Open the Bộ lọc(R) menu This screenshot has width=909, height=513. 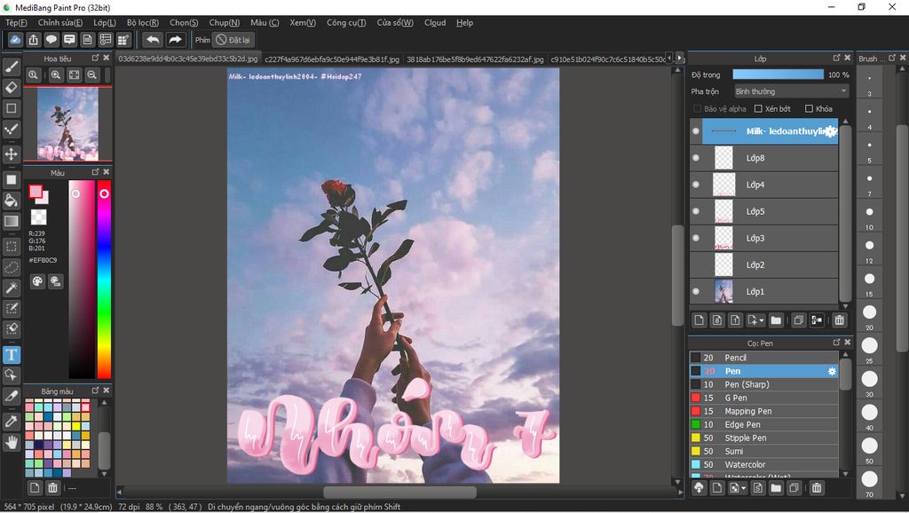pyautogui.click(x=143, y=22)
